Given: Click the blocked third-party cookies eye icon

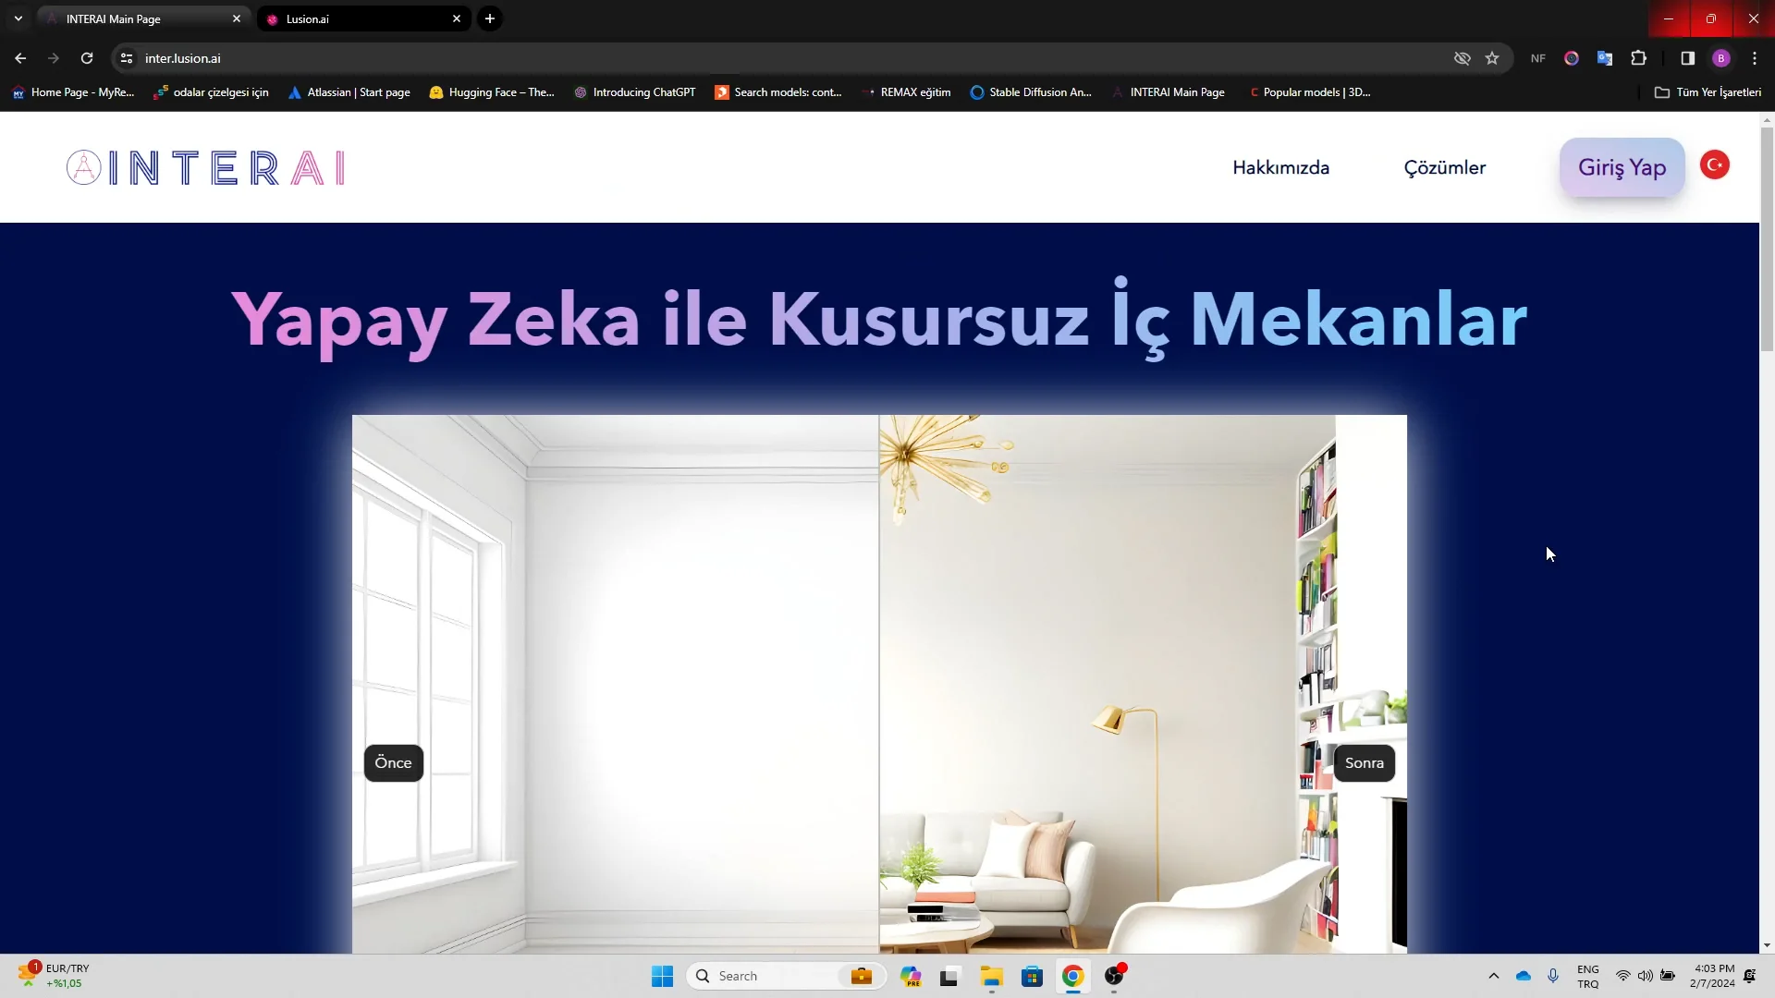Looking at the screenshot, I should pos(1462,57).
